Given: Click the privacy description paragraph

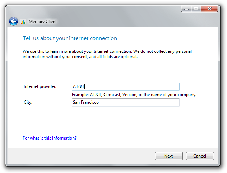Looking at the screenshot, I should (x=107, y=54).
